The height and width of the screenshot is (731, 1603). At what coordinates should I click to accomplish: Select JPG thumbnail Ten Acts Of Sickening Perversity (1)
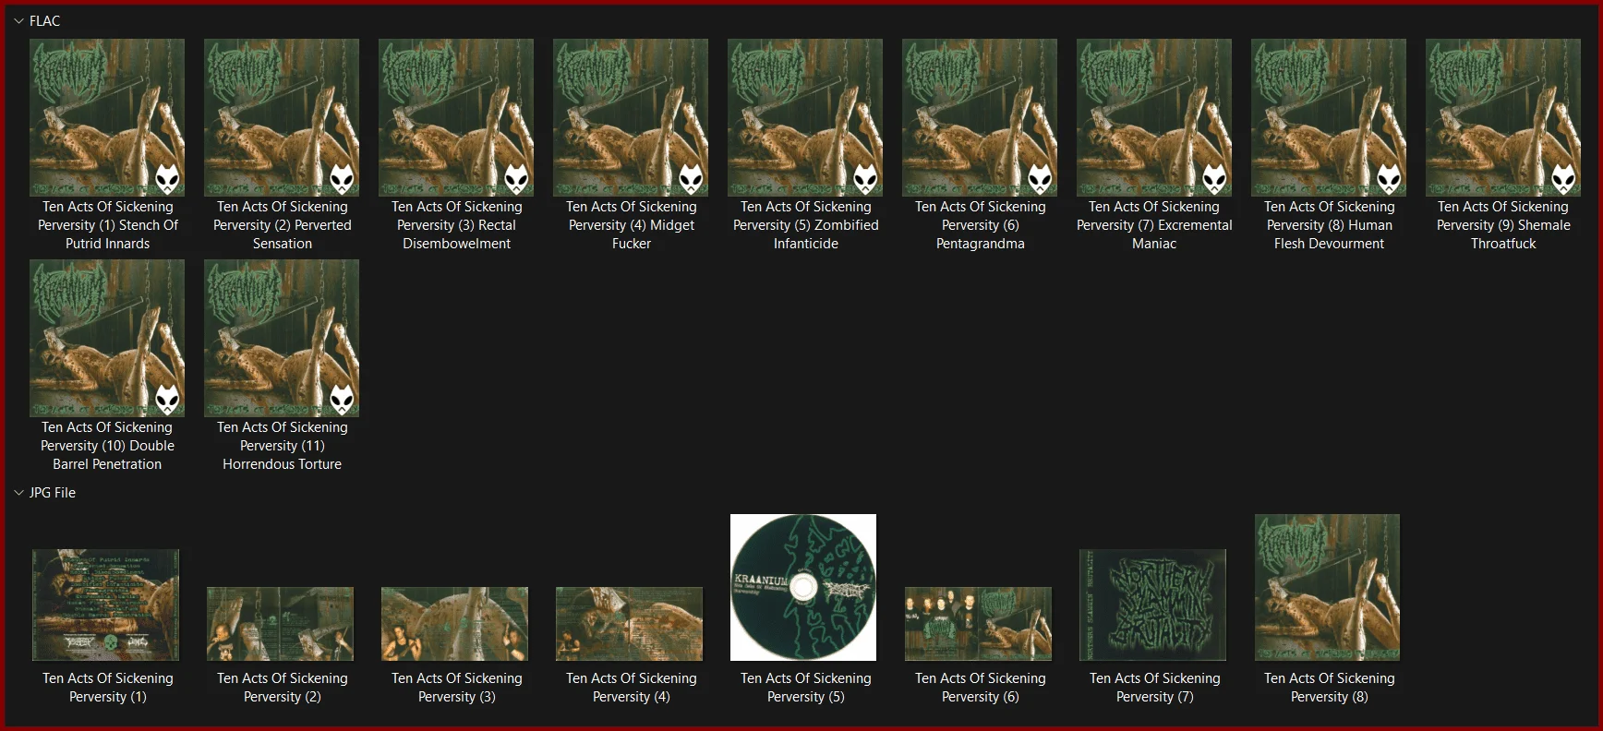pyautogui.click(x=106, y=605)
